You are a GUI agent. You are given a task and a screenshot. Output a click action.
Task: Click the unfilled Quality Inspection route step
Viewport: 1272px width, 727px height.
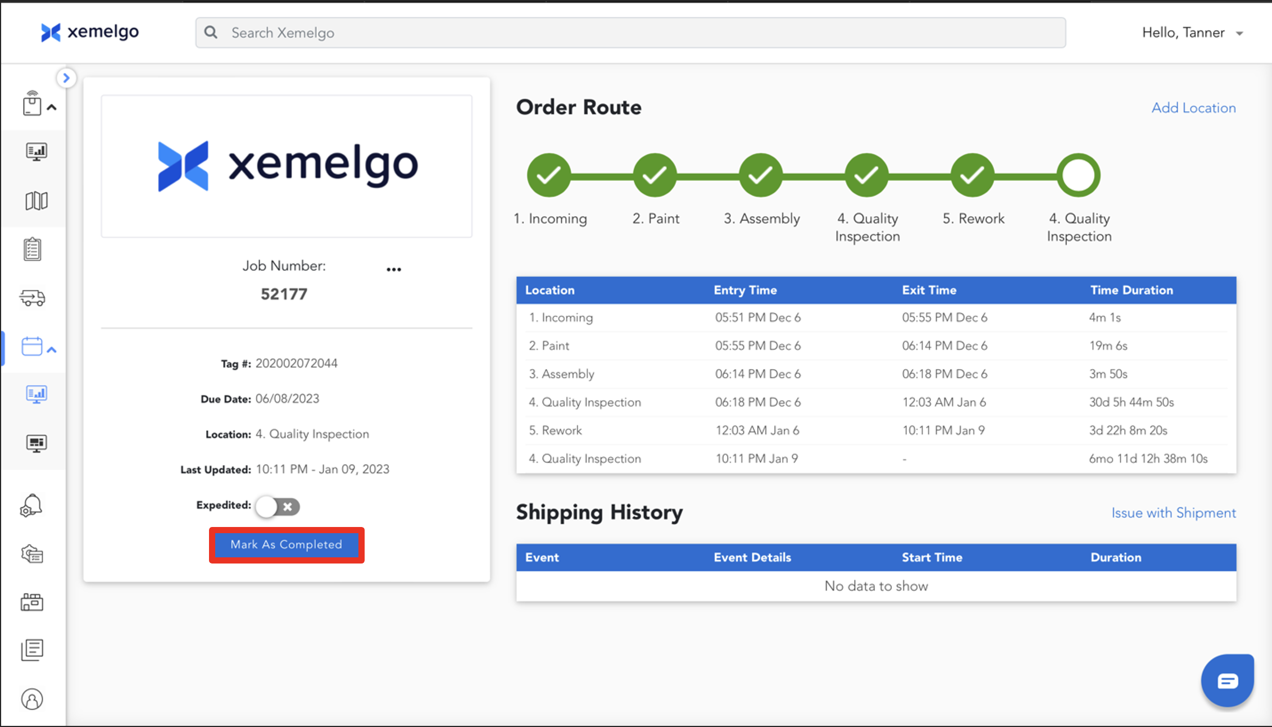click(x=1078, y=175)
